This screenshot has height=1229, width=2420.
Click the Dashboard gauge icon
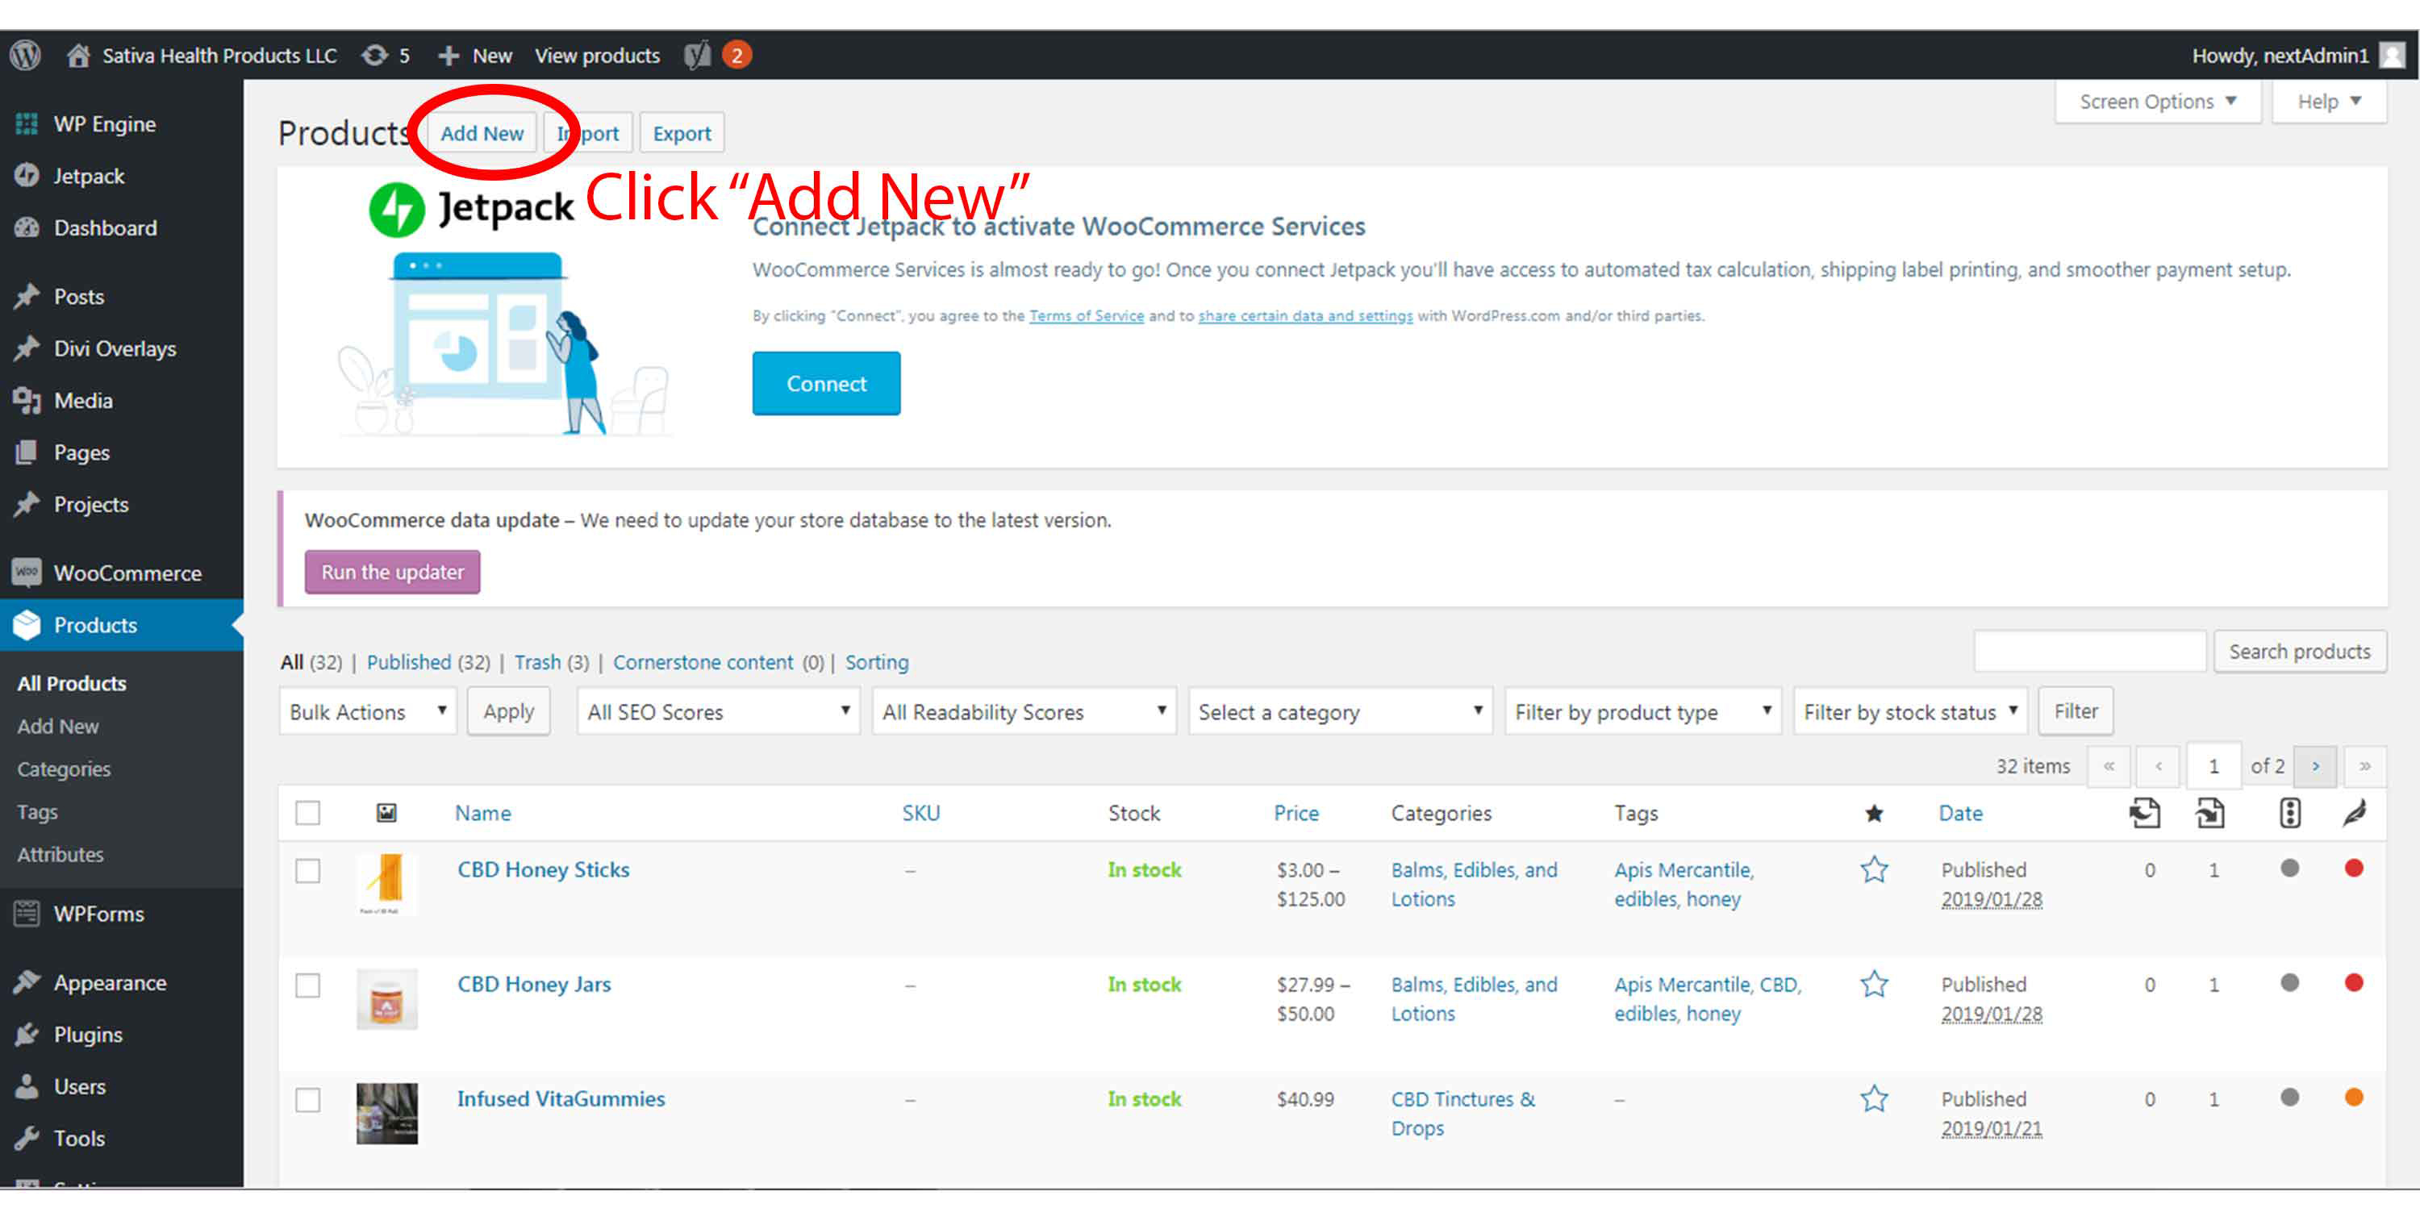(27, 227)
